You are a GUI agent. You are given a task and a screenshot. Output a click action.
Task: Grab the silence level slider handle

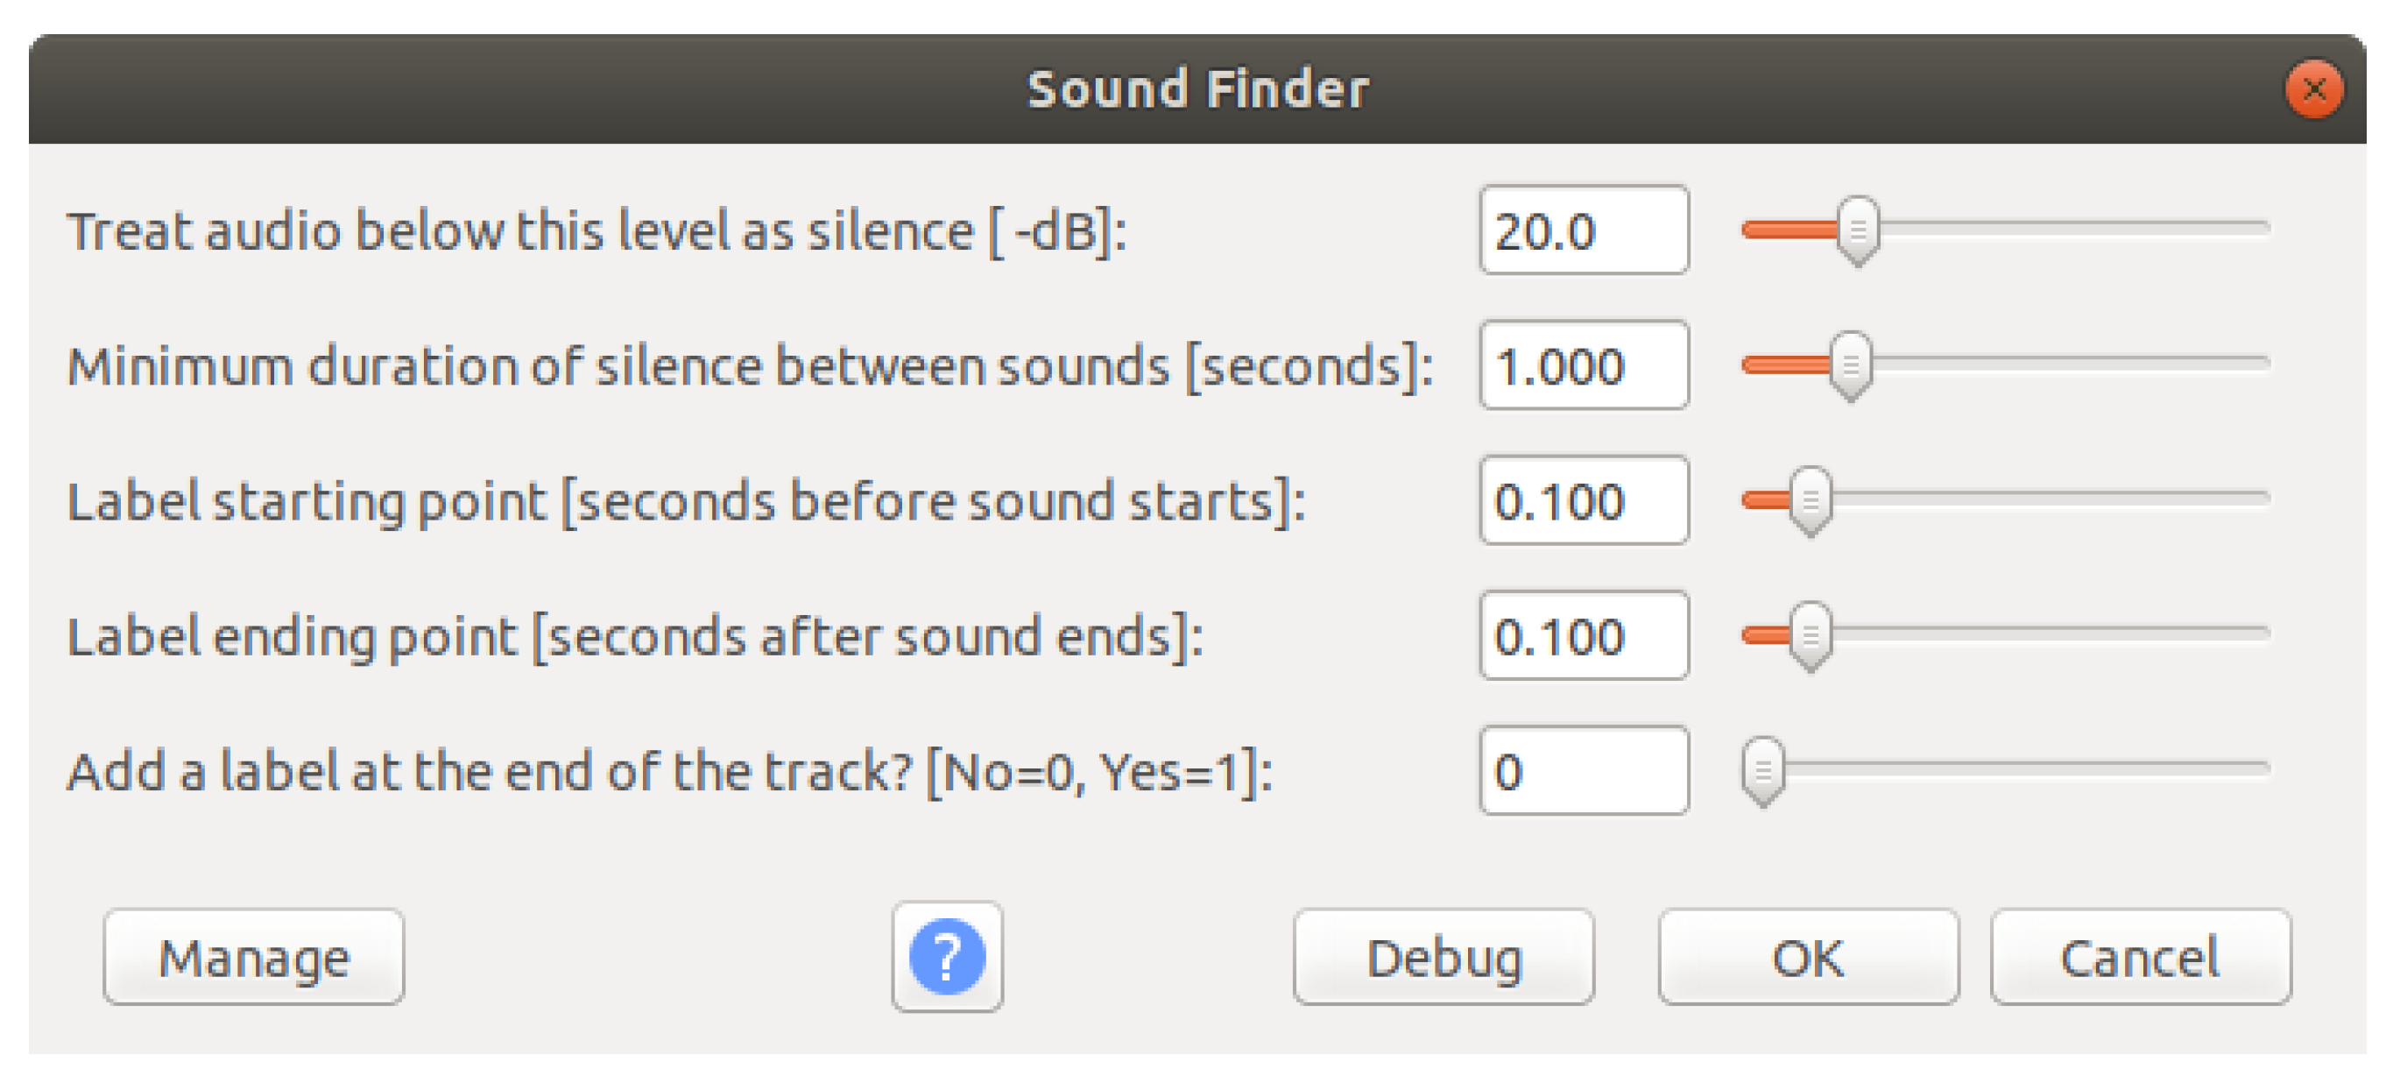[1858, 230]
